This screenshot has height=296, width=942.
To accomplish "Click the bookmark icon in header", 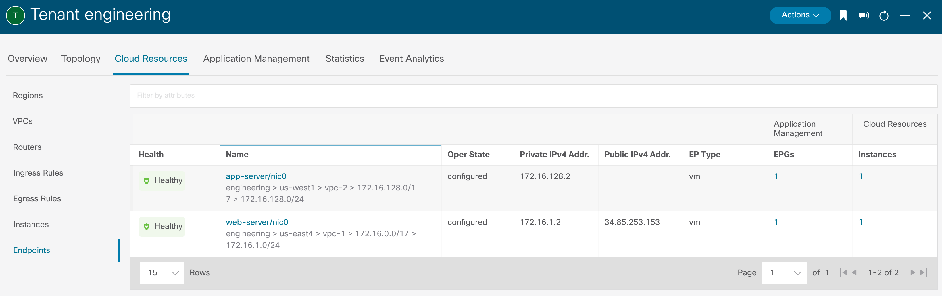I will [843, 15].
